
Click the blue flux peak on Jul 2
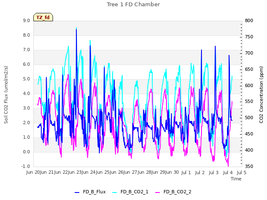click(x=202, y=50)
